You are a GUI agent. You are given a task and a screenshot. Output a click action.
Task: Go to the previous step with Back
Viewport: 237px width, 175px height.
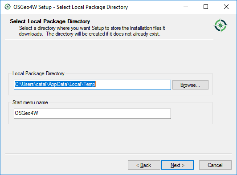(144, 165)
